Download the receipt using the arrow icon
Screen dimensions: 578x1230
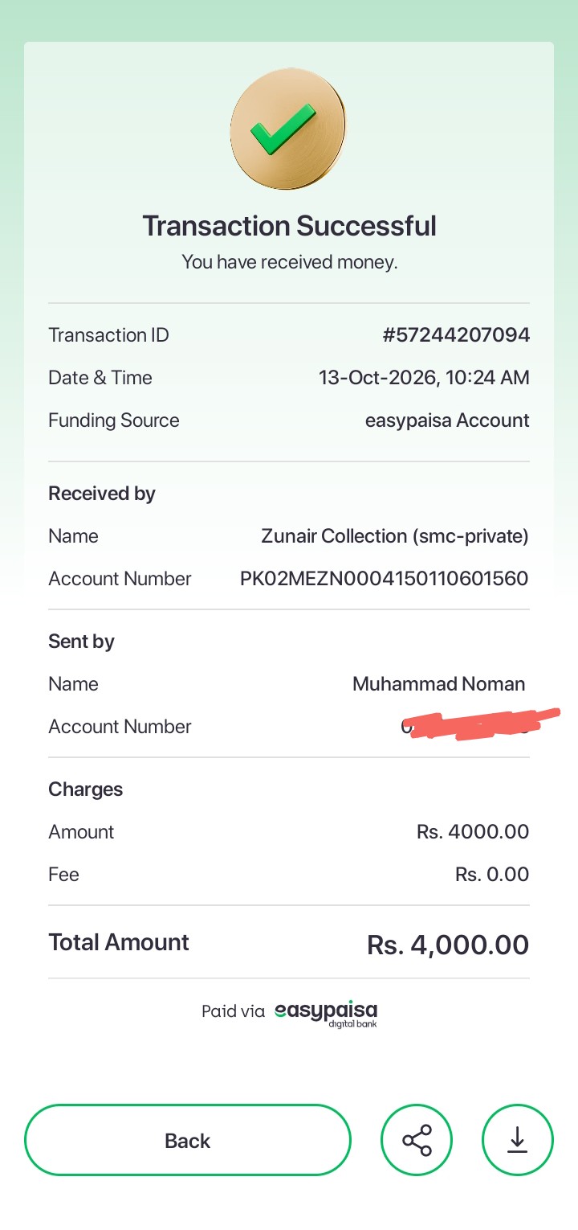(518, 1140)
